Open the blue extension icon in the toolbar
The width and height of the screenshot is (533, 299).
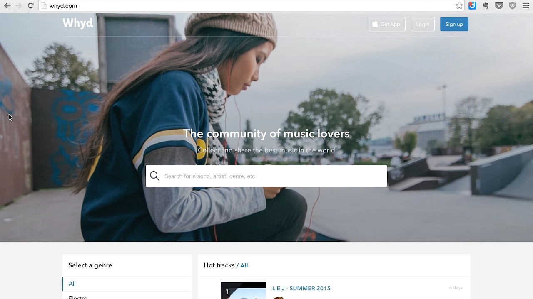tap(472, 6)
